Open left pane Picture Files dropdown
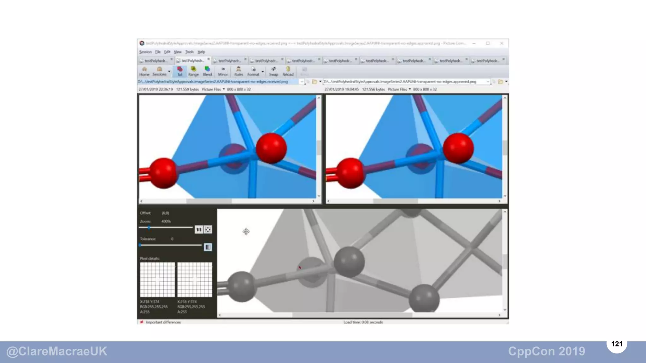Screen dimensions: 646x363 pyautogui.click(x=224, y=89)
